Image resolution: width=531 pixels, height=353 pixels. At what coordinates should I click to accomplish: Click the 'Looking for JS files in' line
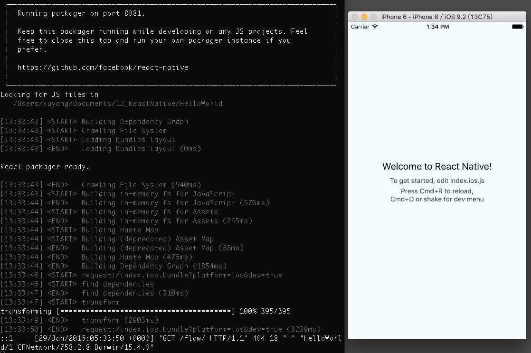click(x=49, y=95)
